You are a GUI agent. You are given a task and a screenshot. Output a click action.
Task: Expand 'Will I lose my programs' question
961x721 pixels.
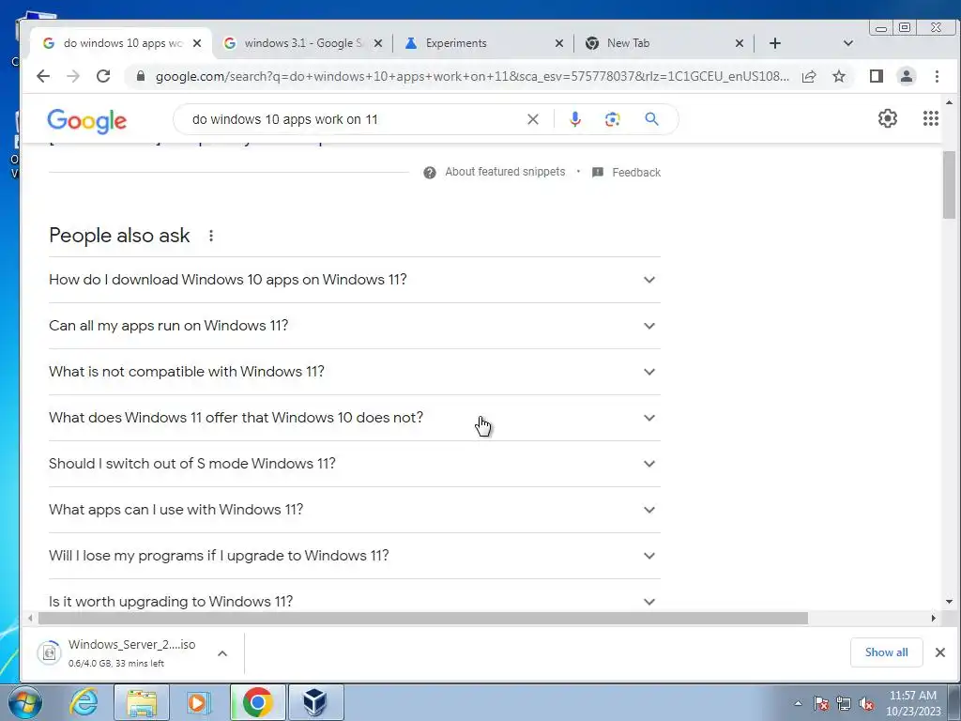[x=354, y=556]
